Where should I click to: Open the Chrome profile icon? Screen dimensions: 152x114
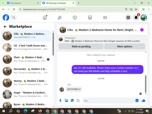(143, 9)
